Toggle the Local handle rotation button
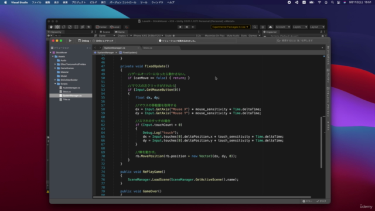375x211 pixels. tap(115, 27)
